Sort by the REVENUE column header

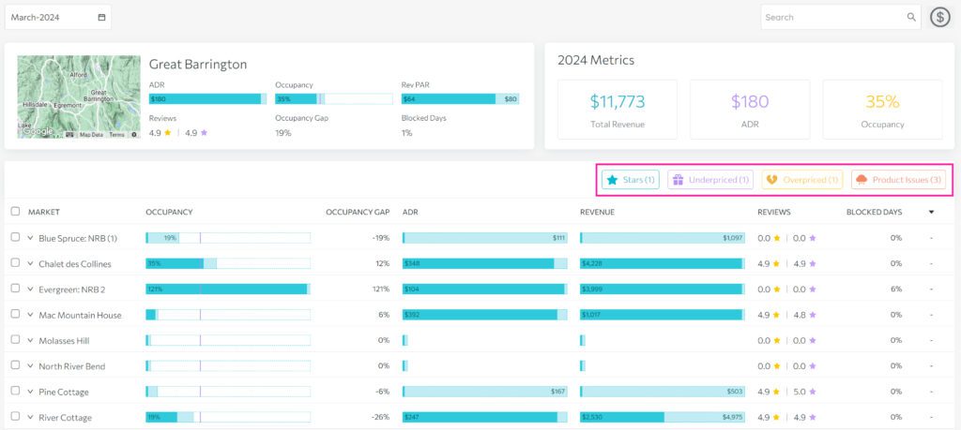click(597, 213)
